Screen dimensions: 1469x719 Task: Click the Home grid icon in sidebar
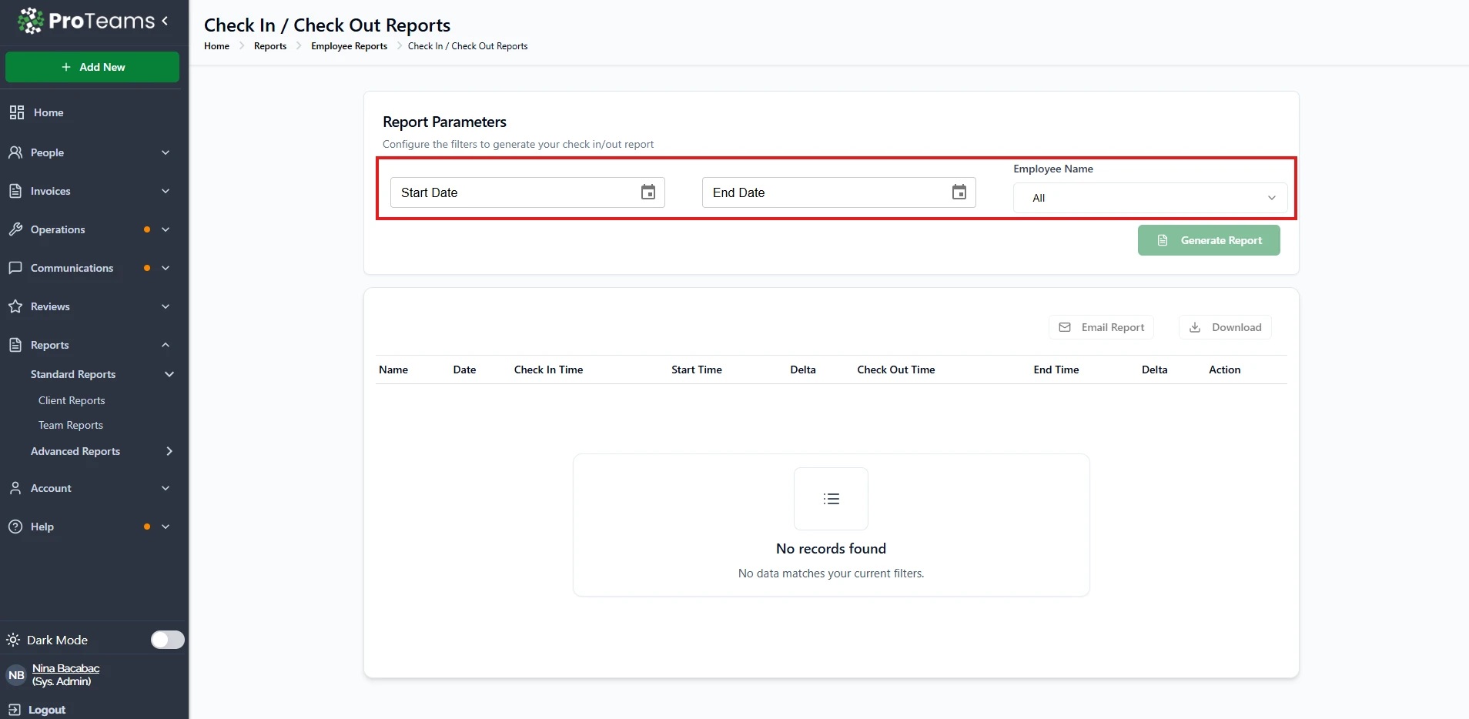pyautogui.click(x=17, y=112)
